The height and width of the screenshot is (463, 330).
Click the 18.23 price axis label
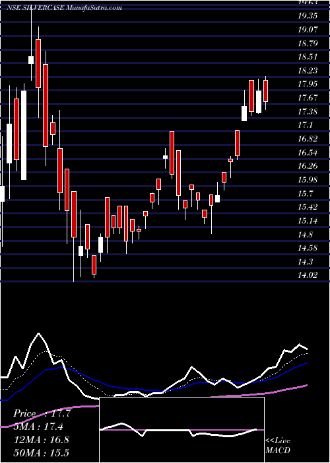[x=308, y=70]
